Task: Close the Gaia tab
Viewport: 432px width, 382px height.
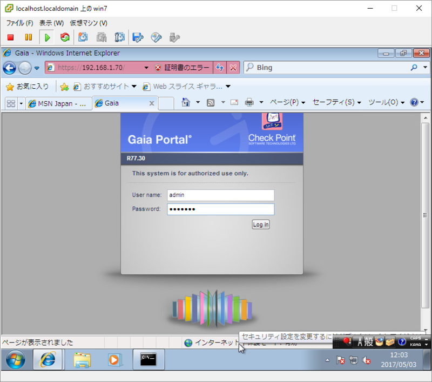Action: pyautogui.click(x=152, y=103)
